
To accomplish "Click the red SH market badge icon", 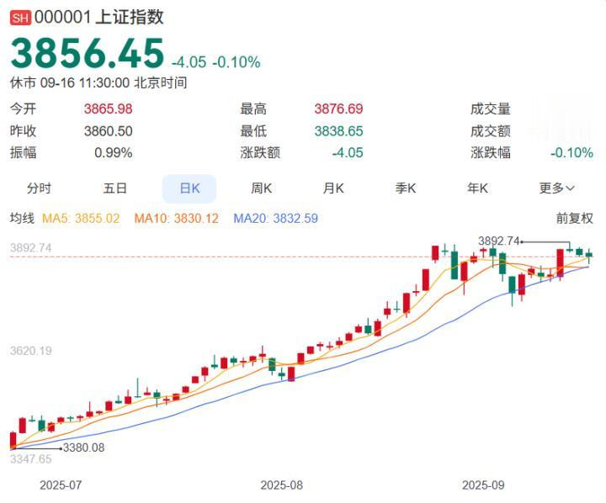I will point(20,18).
